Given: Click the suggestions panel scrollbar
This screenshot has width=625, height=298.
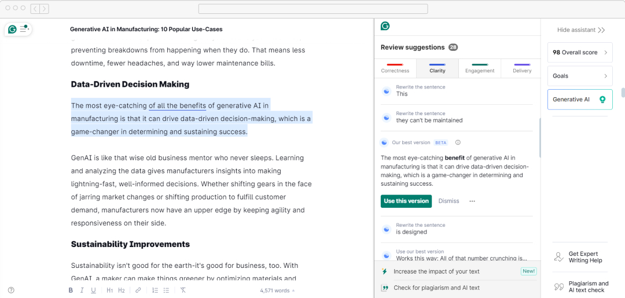Looking at the screenshot, I should point(541,138).
